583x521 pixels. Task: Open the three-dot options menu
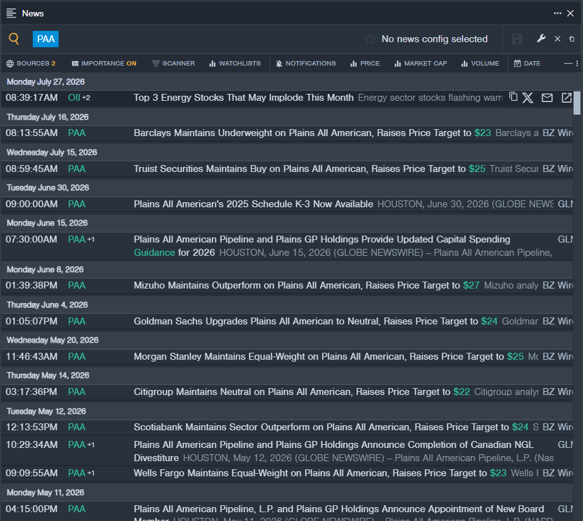tap(557, 13)
